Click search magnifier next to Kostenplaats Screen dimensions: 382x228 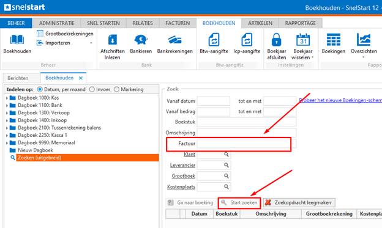click(227, 187)
